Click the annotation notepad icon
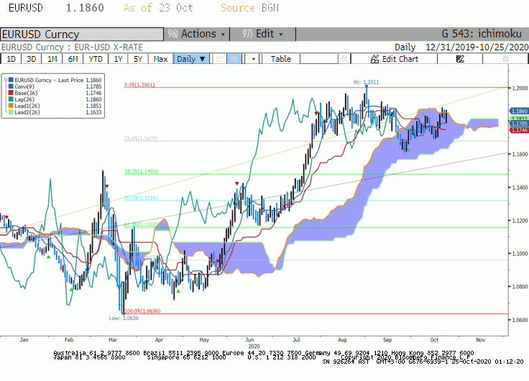529x381 pixels. 460,59
